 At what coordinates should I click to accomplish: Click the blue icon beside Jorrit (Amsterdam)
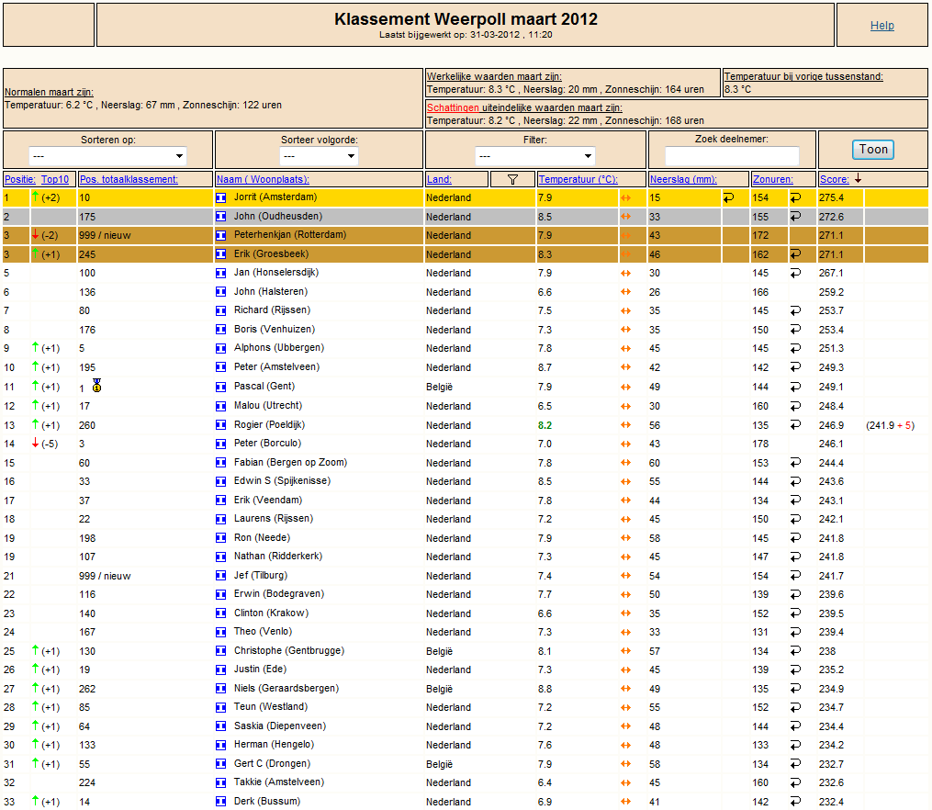tap(220, 197)
